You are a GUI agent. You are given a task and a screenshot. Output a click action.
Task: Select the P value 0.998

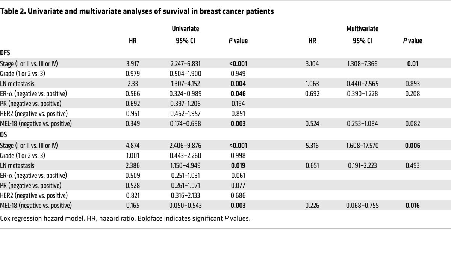click(x=238, y=156)
